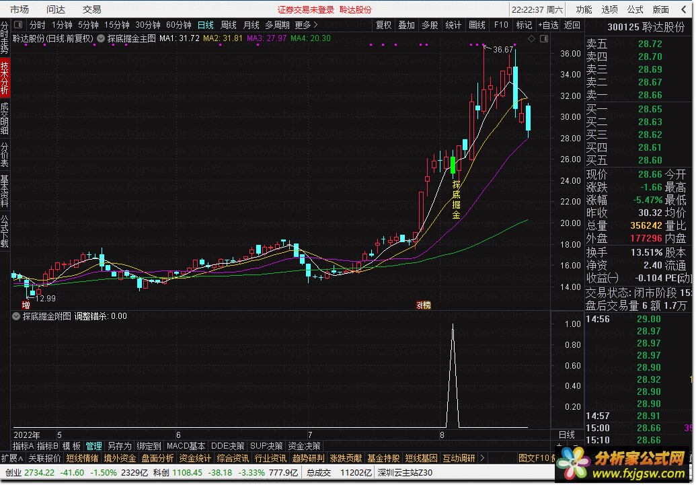Click the 复权 toolbar button
The image size is (696, 485).
[383, 25]
